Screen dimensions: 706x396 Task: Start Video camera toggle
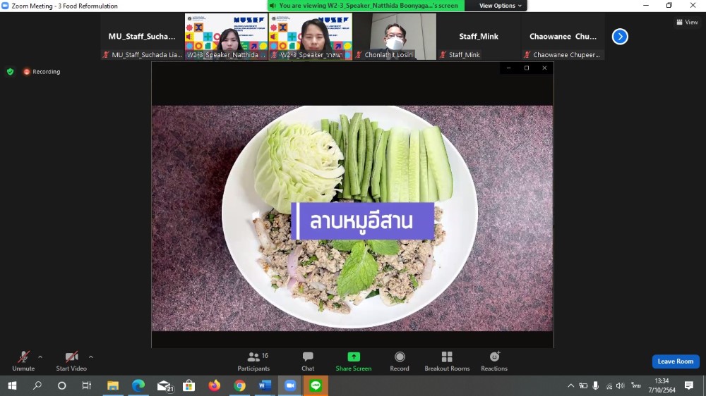click(71, 361)
